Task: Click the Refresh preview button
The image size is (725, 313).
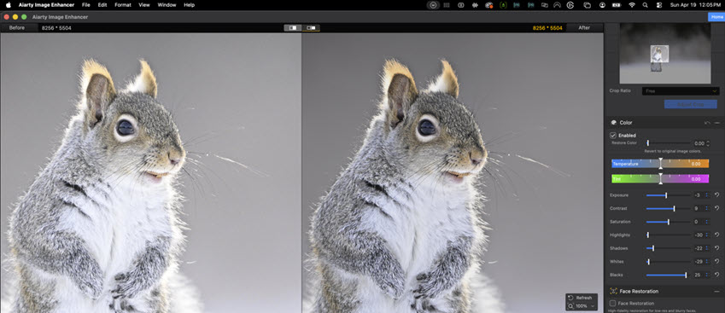Action: (581, 298)
